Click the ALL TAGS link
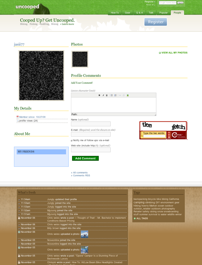Viewport: 202px width, 265px height. (x=142, y=218)
